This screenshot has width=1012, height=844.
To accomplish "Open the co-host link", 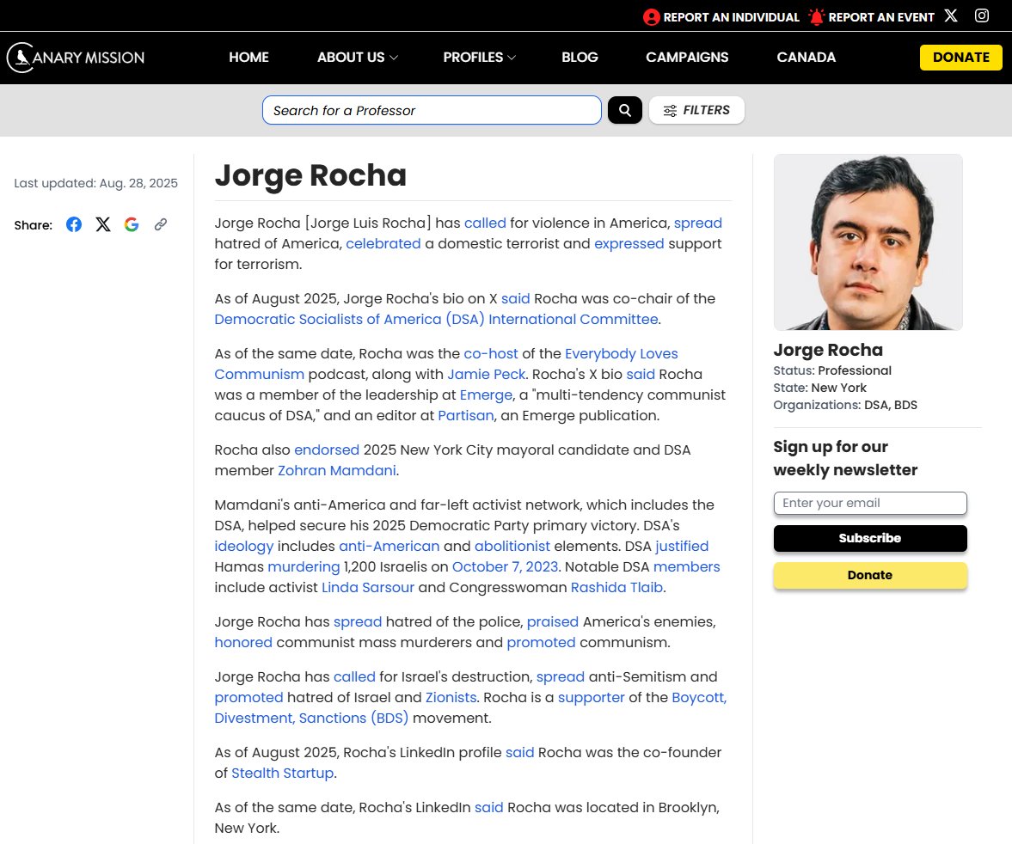I will click(490, 353).
